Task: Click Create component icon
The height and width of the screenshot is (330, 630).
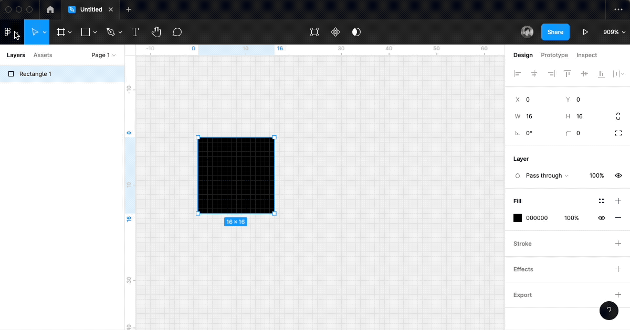Action: click(335, 32)
